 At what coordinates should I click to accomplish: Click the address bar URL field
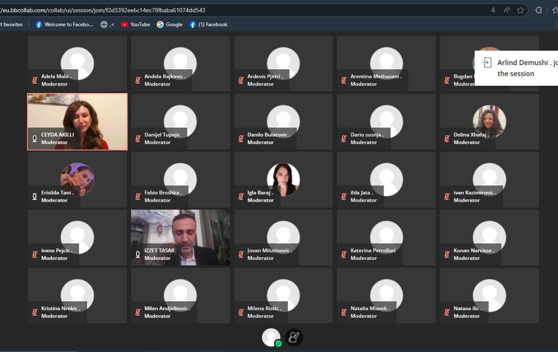(232, 10)
